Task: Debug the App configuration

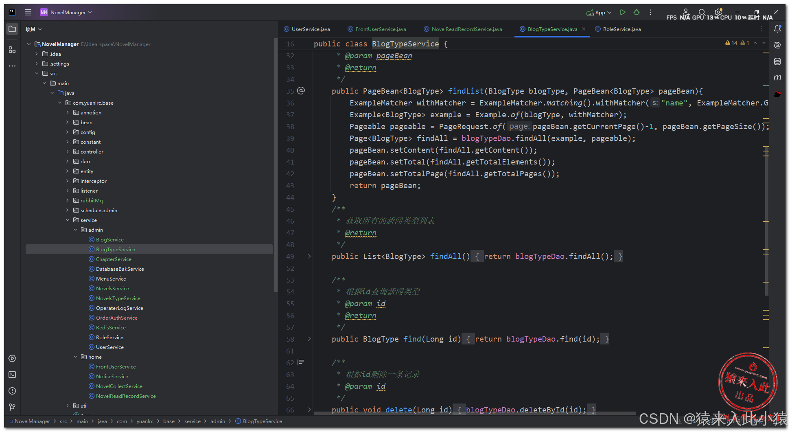Action: pos(637,12)
